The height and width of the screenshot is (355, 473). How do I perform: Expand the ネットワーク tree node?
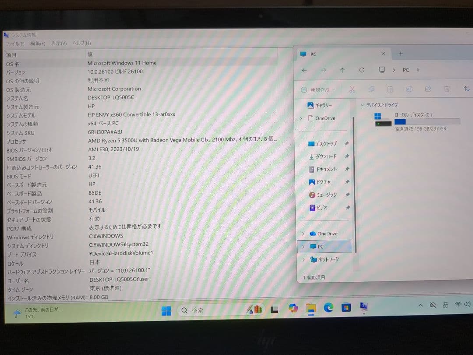click(304, 259)
